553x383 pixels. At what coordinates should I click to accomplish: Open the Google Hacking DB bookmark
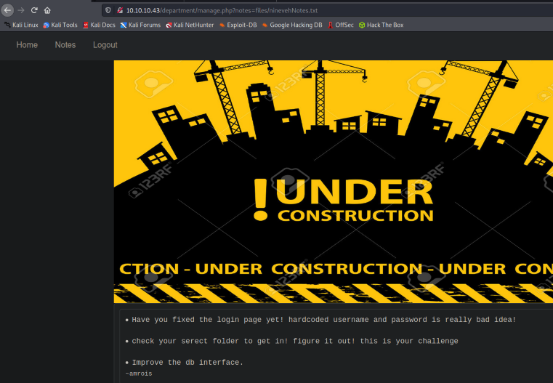click(x=292, y=25)
